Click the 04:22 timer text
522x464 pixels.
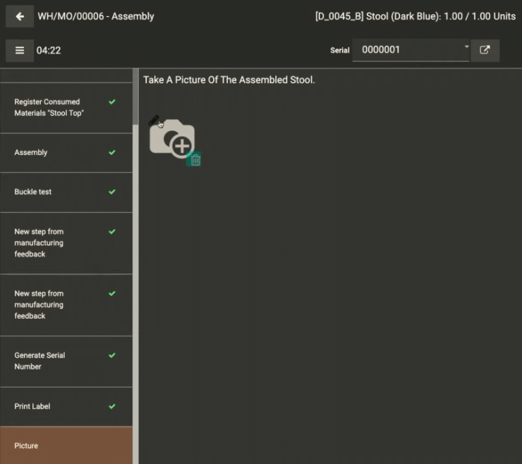pyautogui.click(x=49, y=51)
